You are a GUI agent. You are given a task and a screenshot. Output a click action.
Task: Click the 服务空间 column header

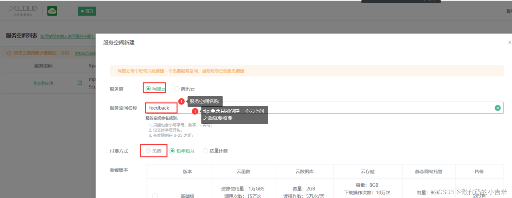(x=43, y=66)
